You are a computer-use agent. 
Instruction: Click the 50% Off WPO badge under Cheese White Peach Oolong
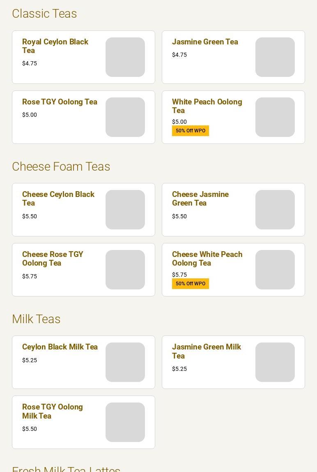191,284
